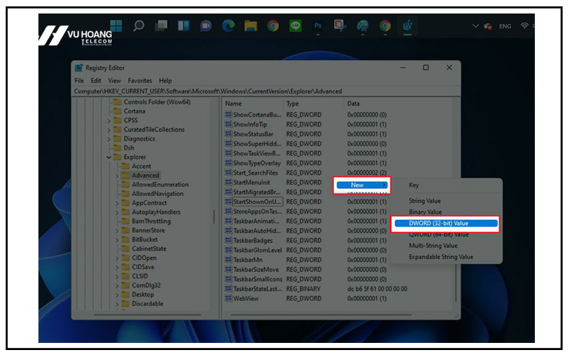Open the Windows Start button
This screenshot has height=355, width=569.
pos(116,26)
